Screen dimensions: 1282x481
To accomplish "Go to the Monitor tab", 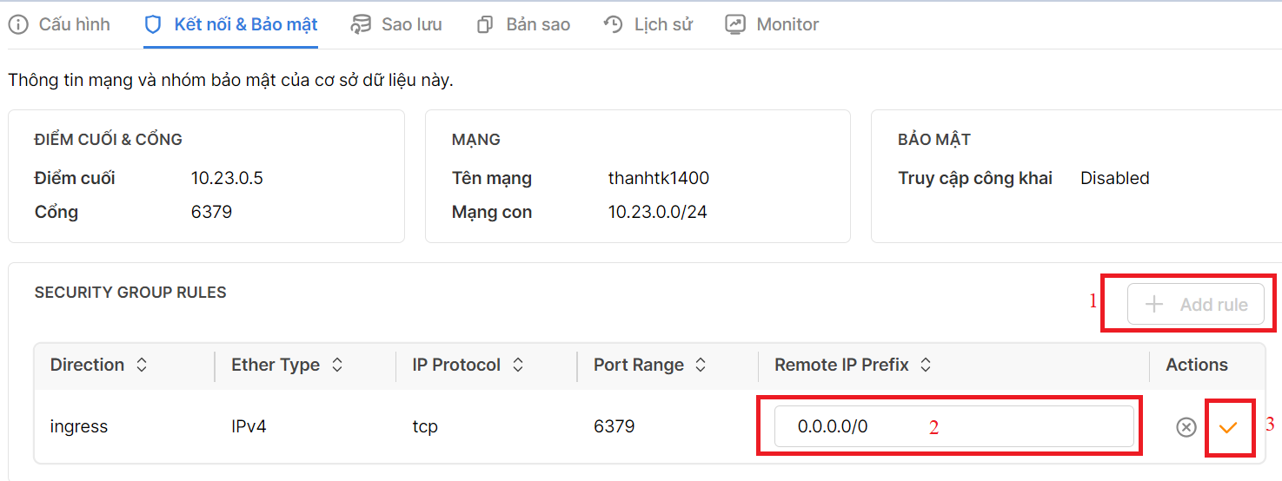I will 787,24.
